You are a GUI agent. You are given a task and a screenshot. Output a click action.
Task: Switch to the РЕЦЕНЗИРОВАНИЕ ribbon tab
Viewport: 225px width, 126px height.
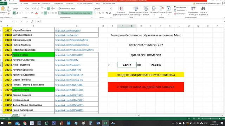[x=85, y=3]
